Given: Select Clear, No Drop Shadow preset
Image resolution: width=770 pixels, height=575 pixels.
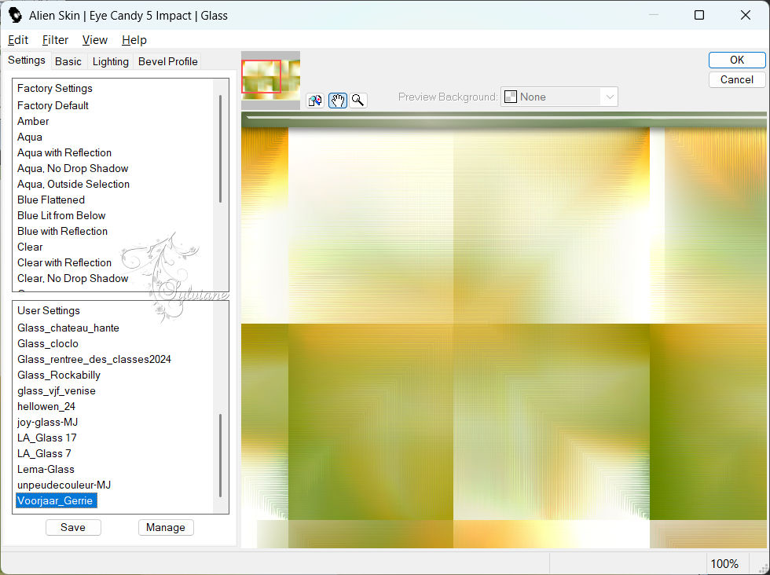Looking at the screenshot, I should (72, 278).
